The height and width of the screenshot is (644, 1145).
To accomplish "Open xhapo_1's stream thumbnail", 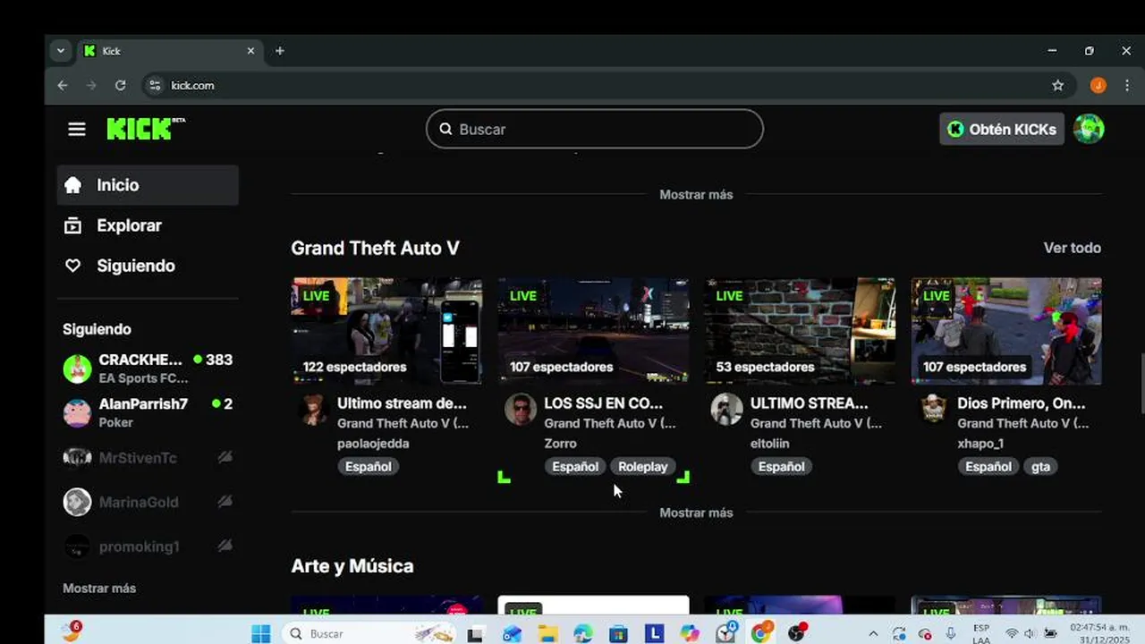I will tap(1006, 331).
